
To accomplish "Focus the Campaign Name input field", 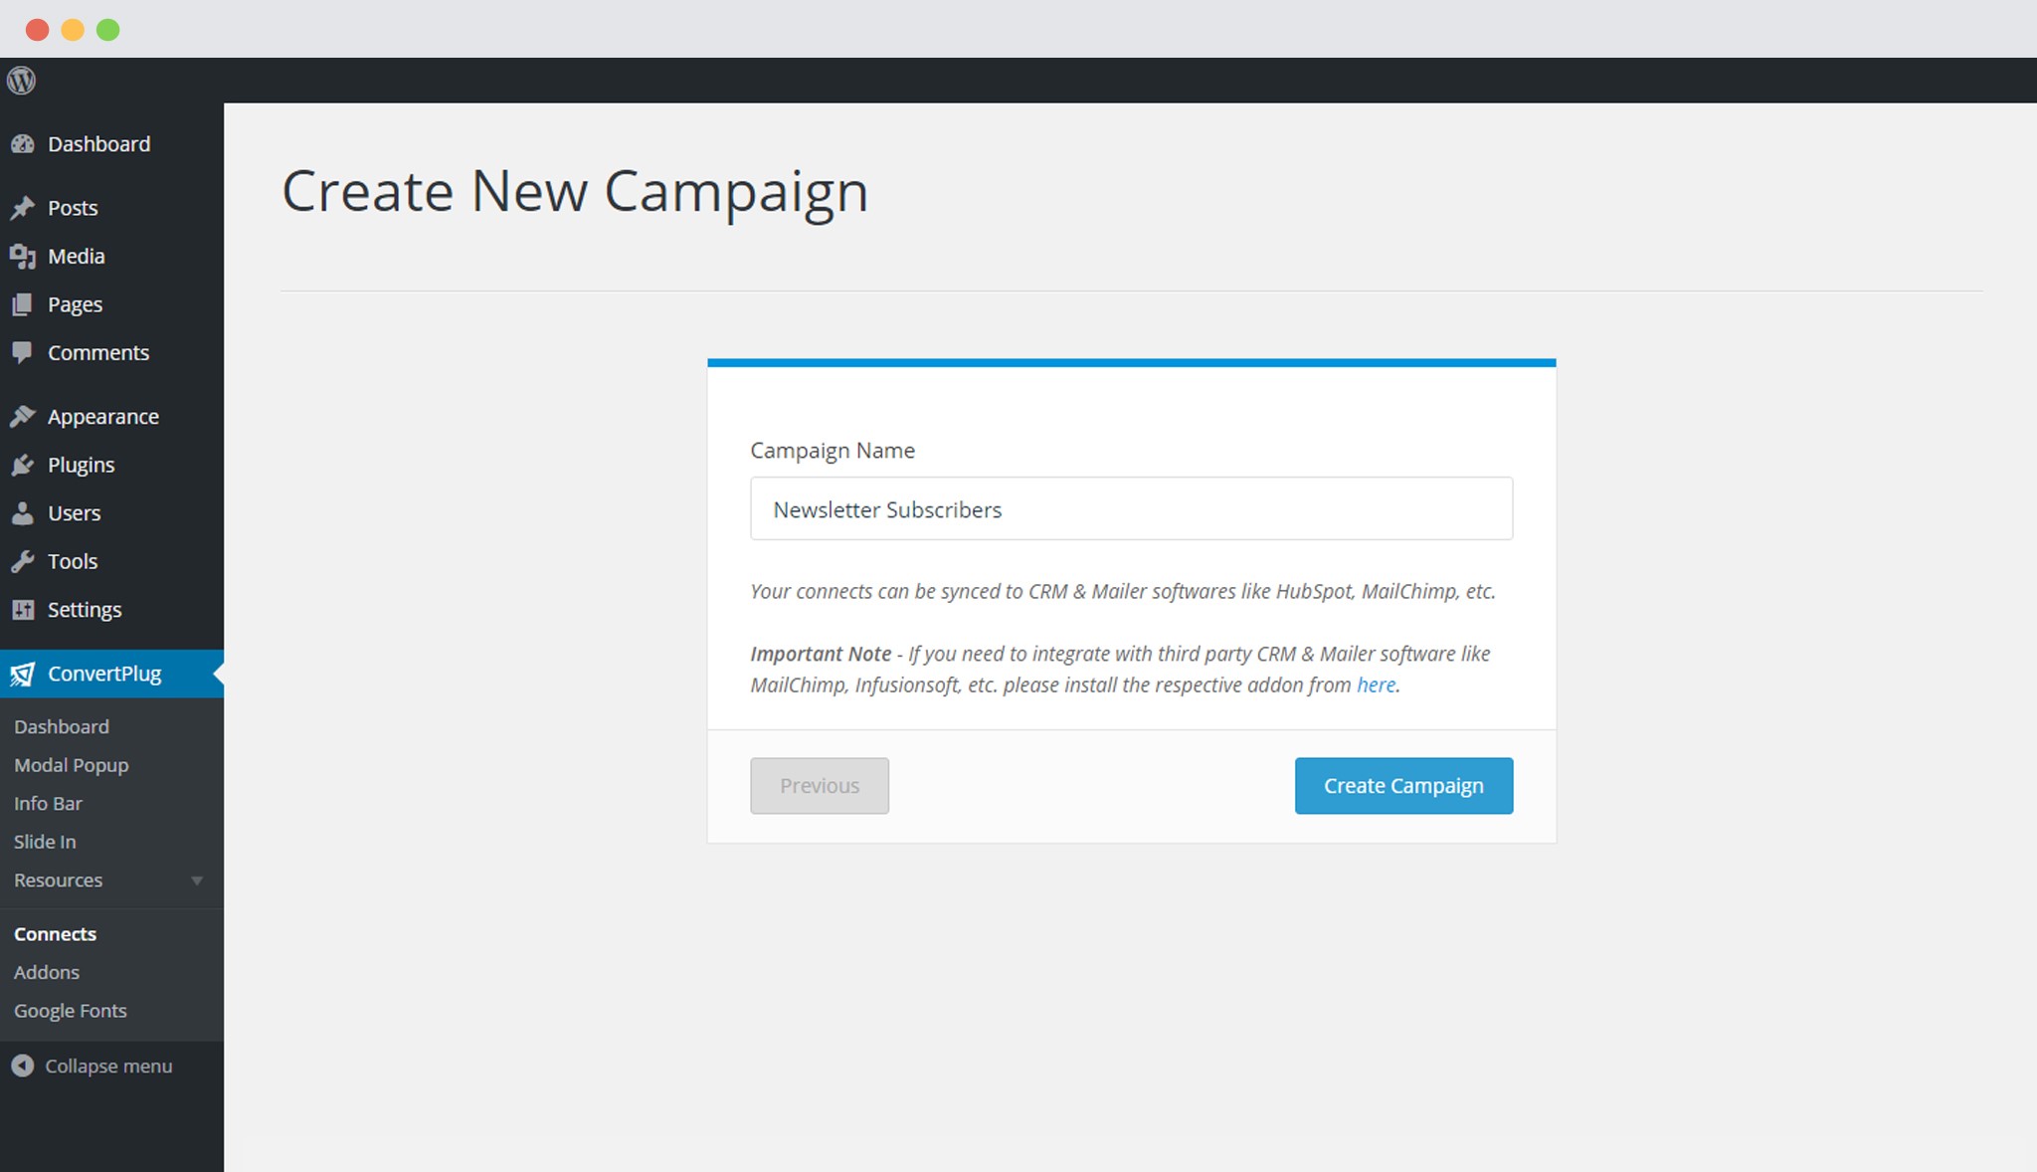I will point(1131,508).
